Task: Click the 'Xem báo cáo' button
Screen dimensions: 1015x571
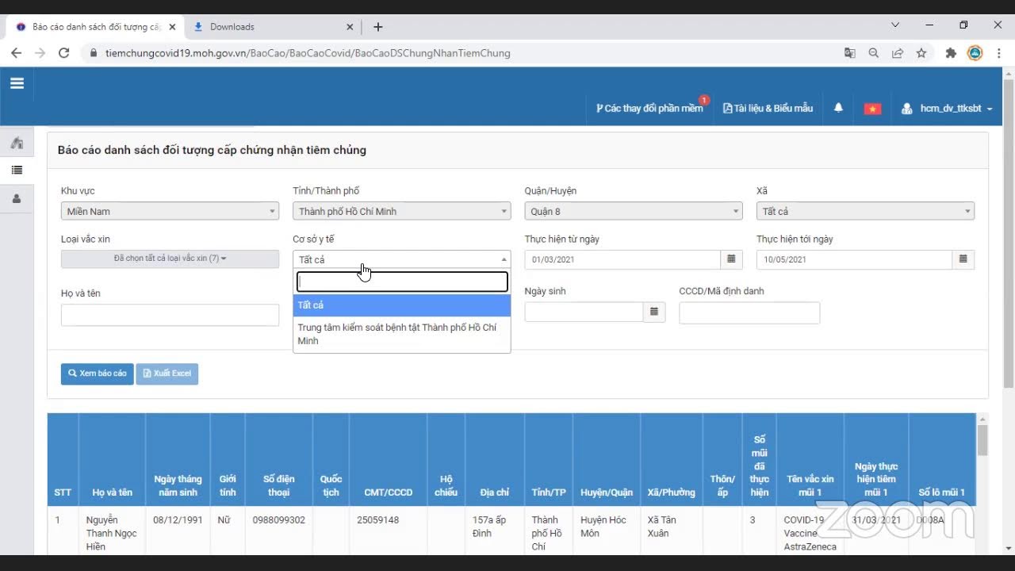Action: pos(98,374)
